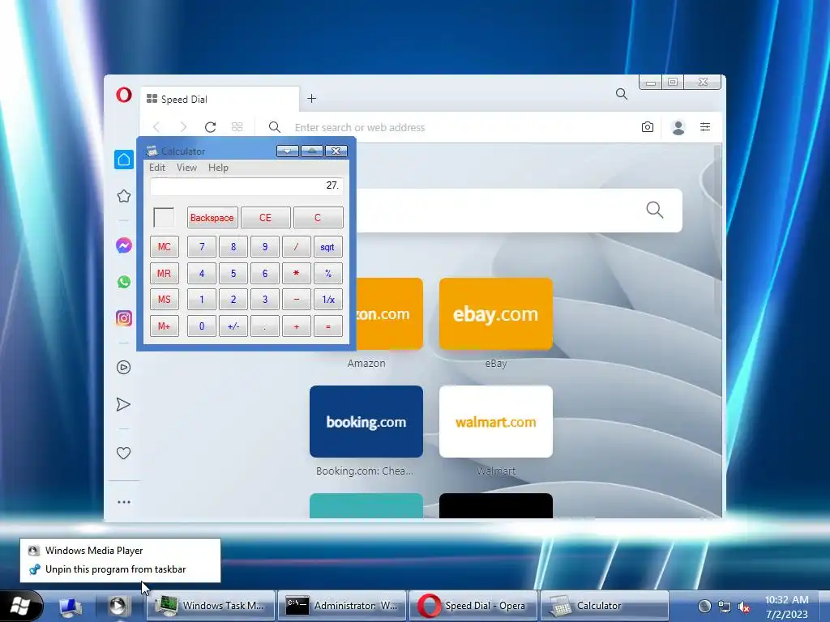
Task: Click the sqrt button in Calculator
Action: pos(327,247)
